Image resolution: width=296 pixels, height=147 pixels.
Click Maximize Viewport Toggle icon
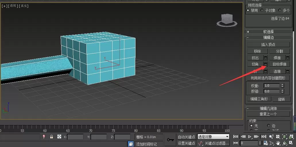[291, 143]
